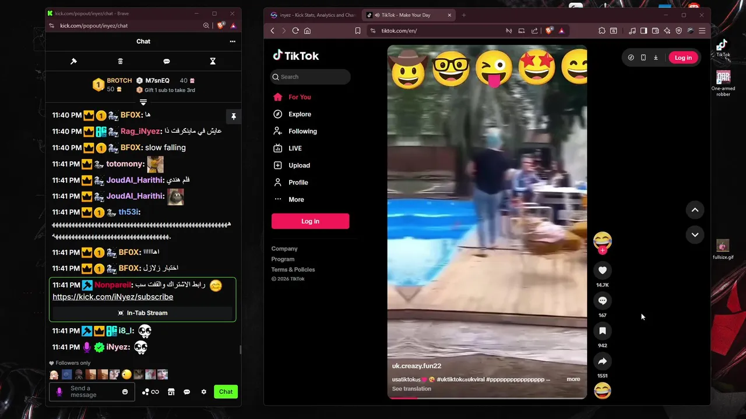Image resolution: width=746 pixels, height=419 pixels.
Task: Click the pink sidebar Log in button
Action: point(310,221)
